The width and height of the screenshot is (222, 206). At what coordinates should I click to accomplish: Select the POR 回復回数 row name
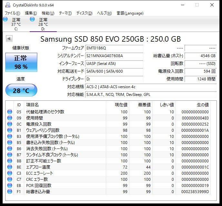39,185
